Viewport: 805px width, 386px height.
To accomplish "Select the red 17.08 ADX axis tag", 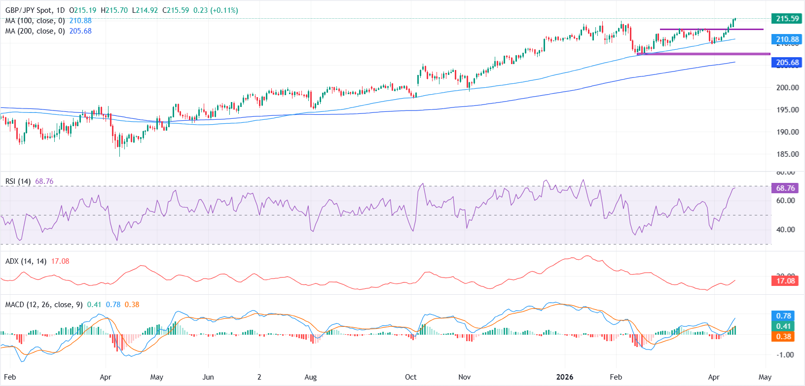I will 785,281.
